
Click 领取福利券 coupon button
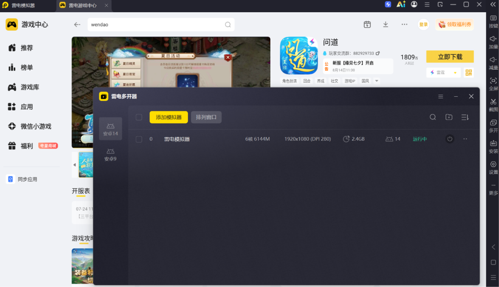pyautogui.click(x=454, y=24)
